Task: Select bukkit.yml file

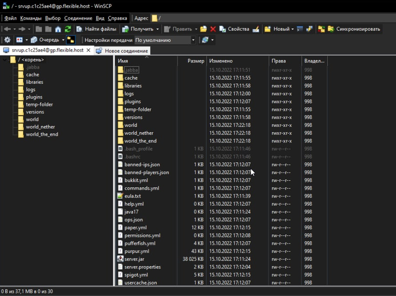Action: click(136, 180)
